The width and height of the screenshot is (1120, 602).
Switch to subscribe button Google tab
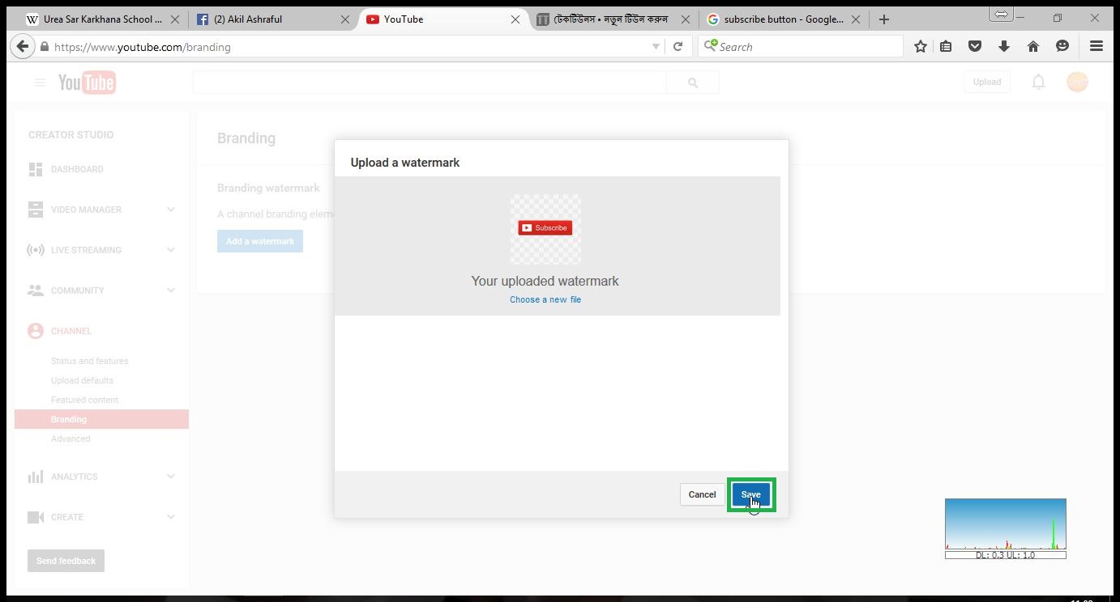tap(782, 19)
